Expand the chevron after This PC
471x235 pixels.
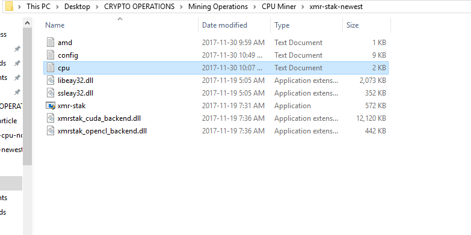coord(57,6)
